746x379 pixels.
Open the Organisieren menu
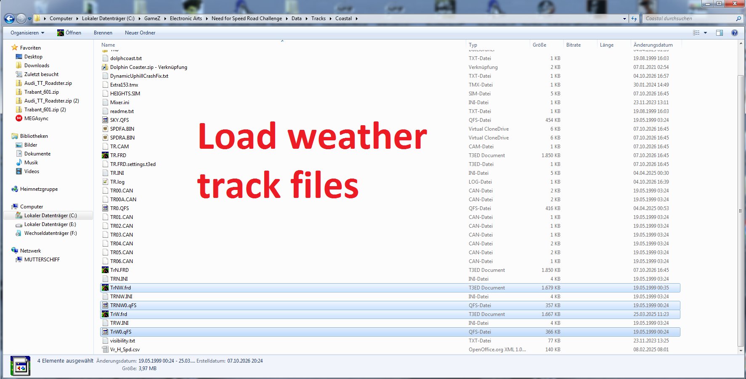(x=27, y=33)
